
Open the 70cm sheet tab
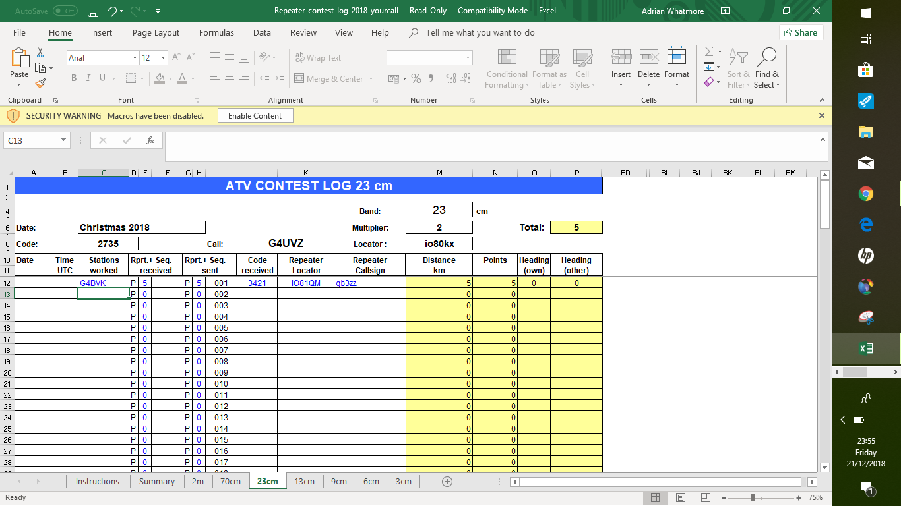click(230, 482)
